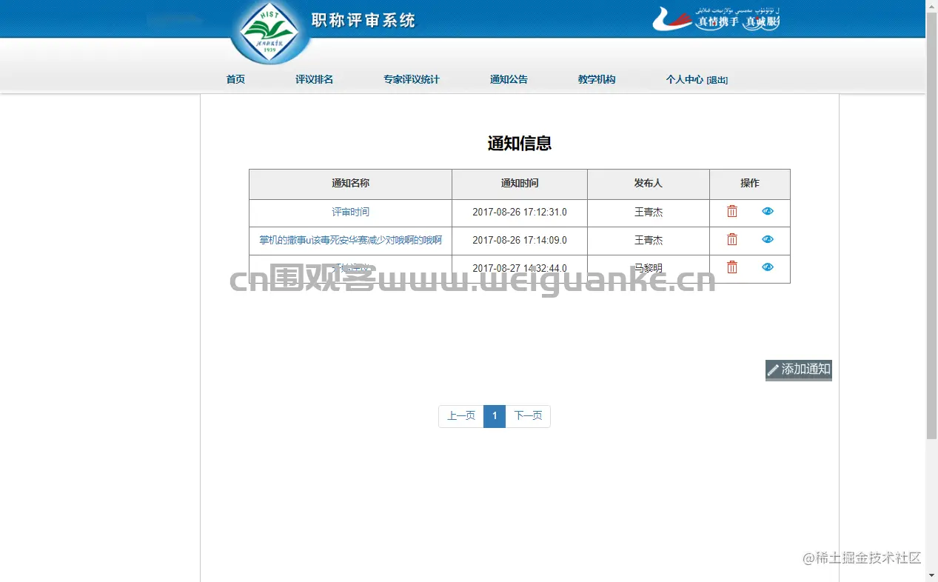Go to previous page with 上一页
Viewport: 938px width, 582px height.
tap(461, 416)
